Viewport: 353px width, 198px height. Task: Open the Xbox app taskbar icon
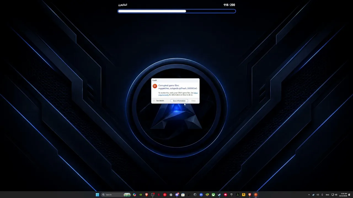pos(213,195)
